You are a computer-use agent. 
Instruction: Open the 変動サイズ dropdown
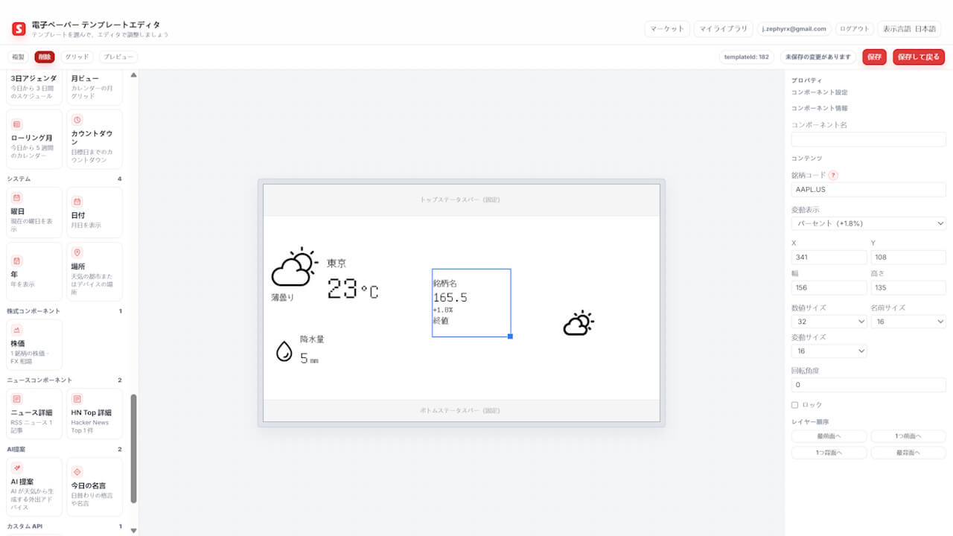(829, 351)
